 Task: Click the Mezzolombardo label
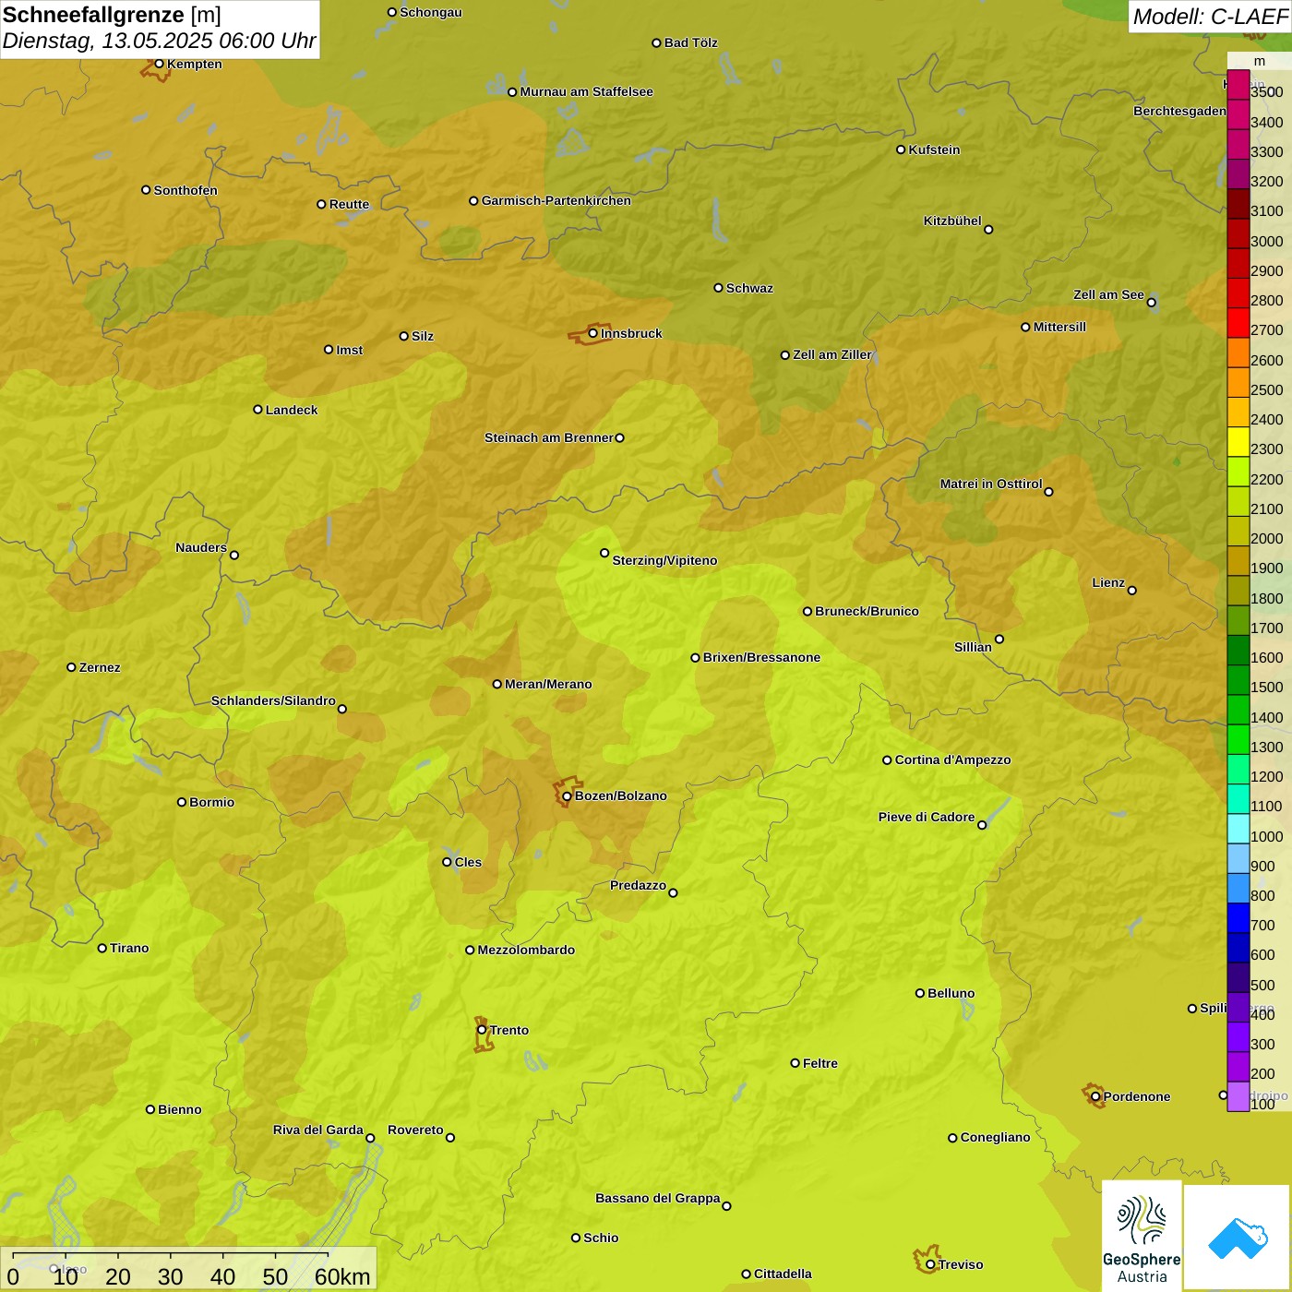tap(526, 950)
